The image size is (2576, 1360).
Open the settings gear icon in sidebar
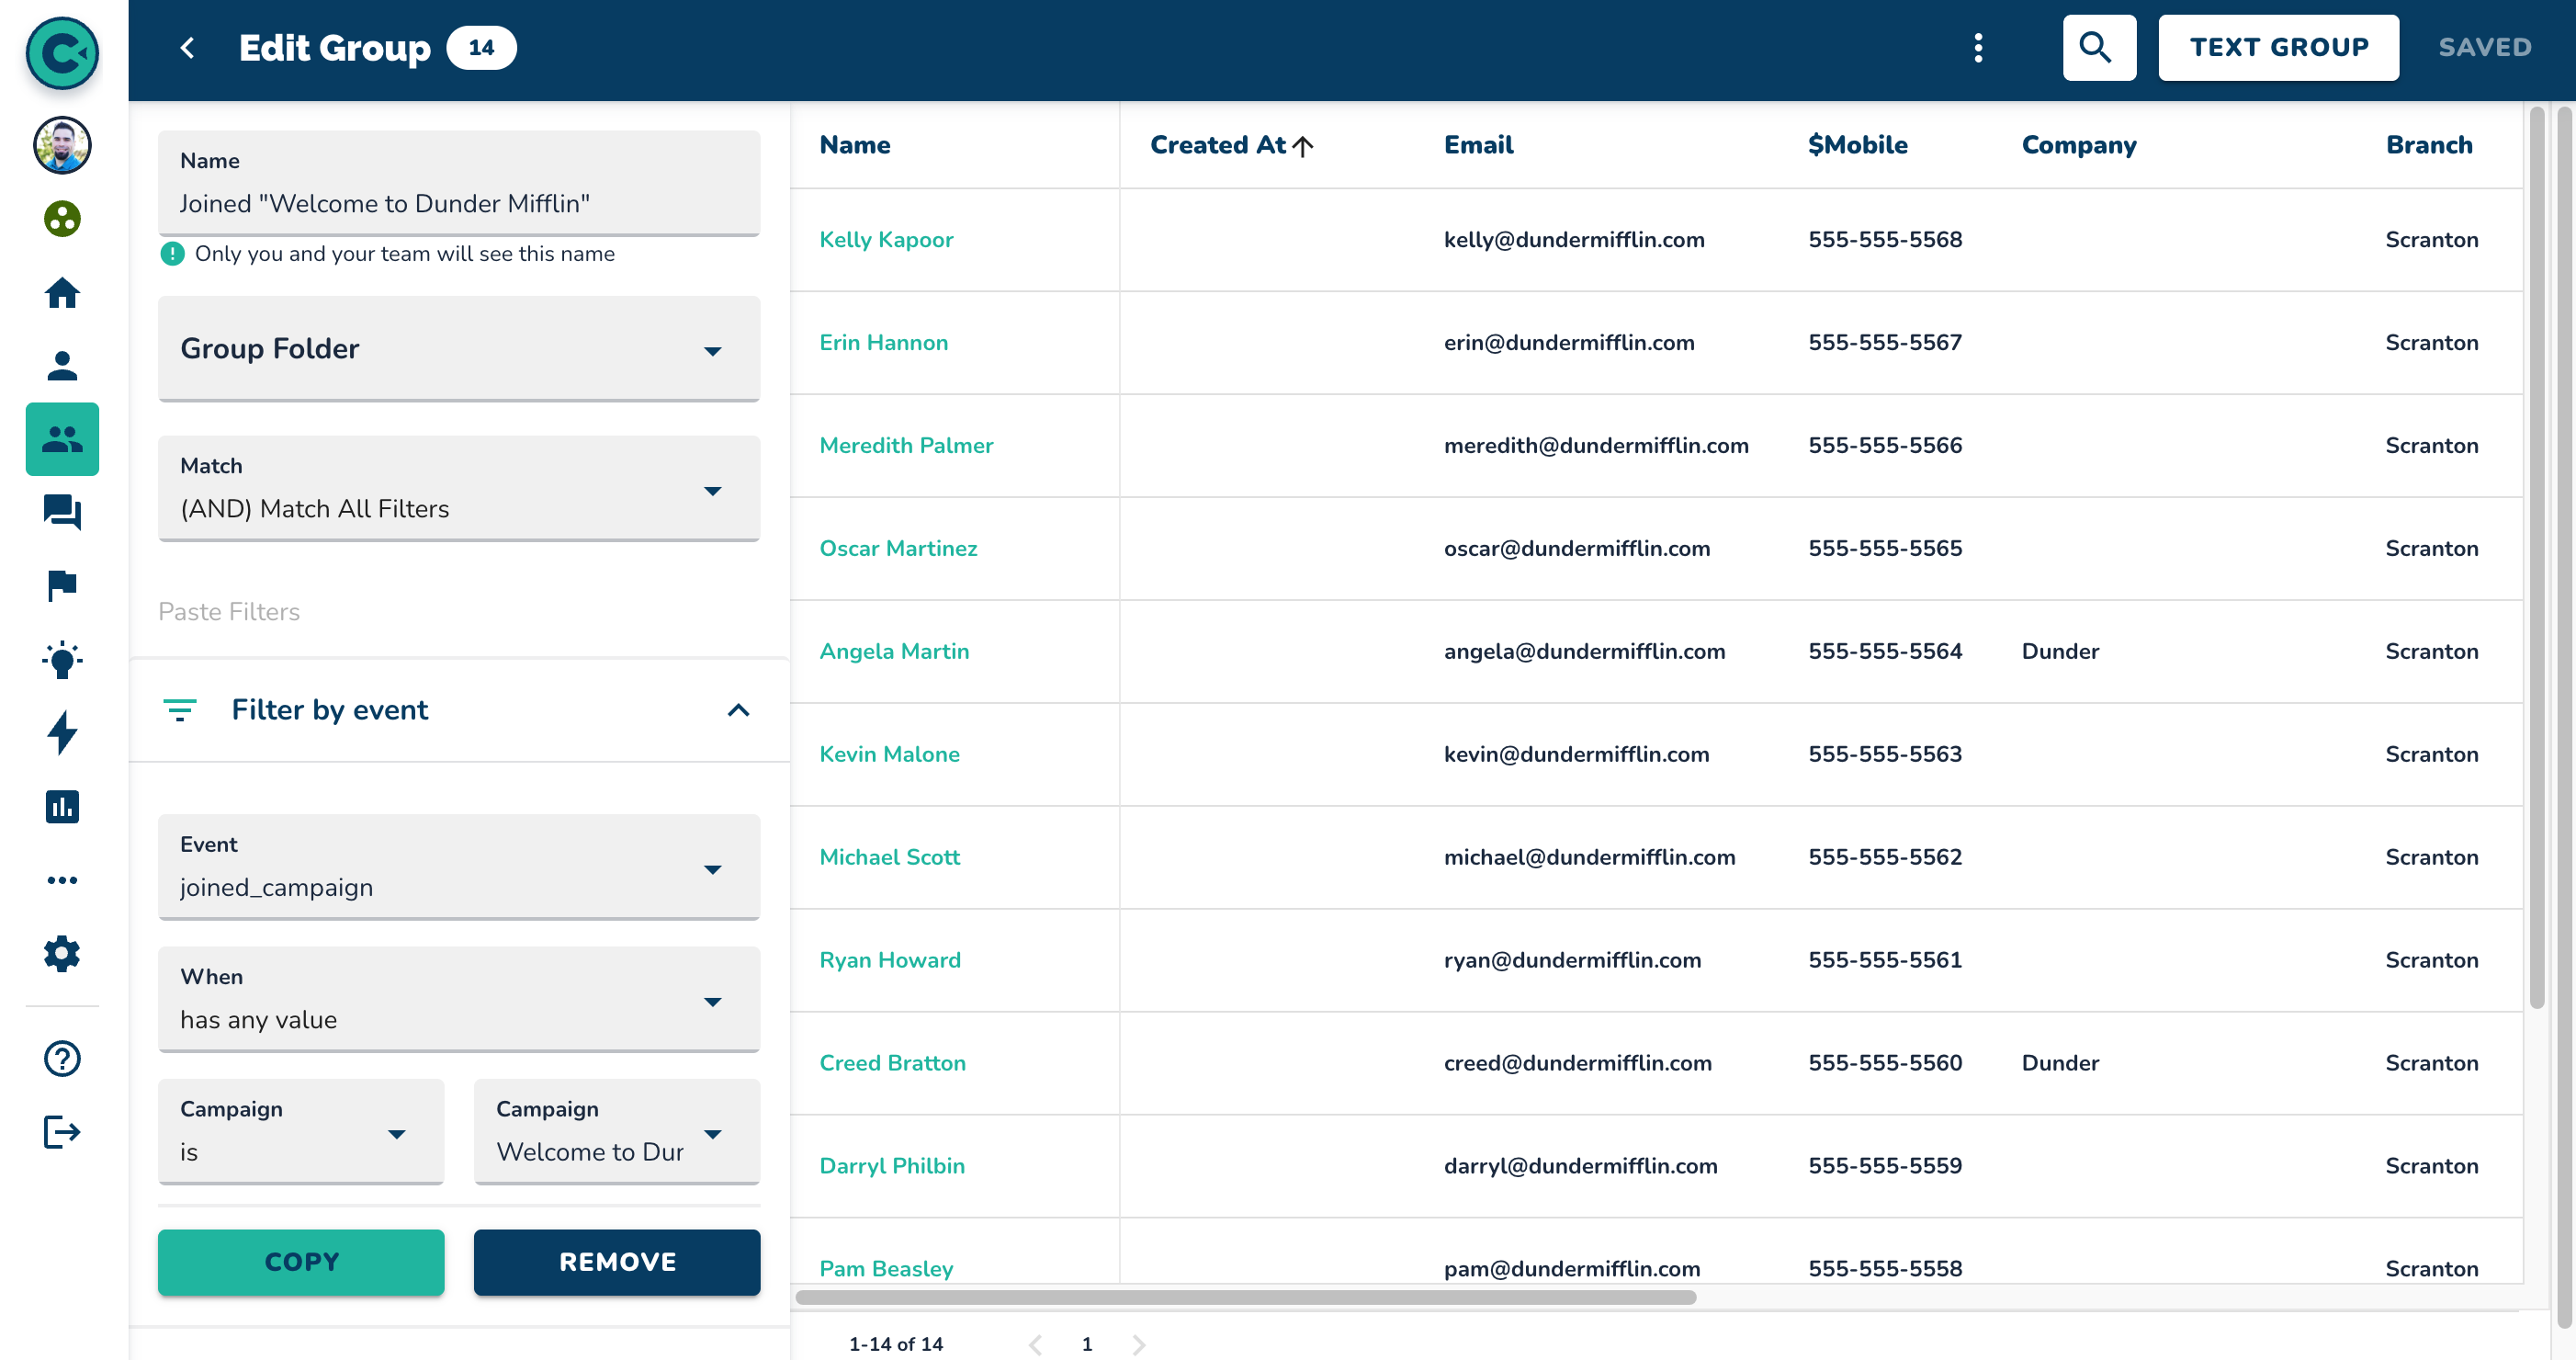(x=62, y=953)
